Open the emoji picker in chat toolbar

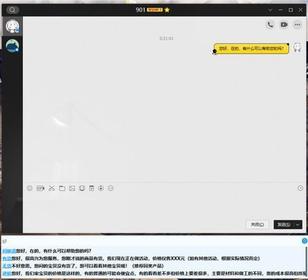[30, 188]
